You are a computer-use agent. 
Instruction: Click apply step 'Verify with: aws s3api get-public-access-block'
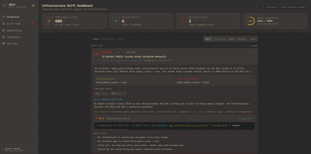[x=140, y=145]
